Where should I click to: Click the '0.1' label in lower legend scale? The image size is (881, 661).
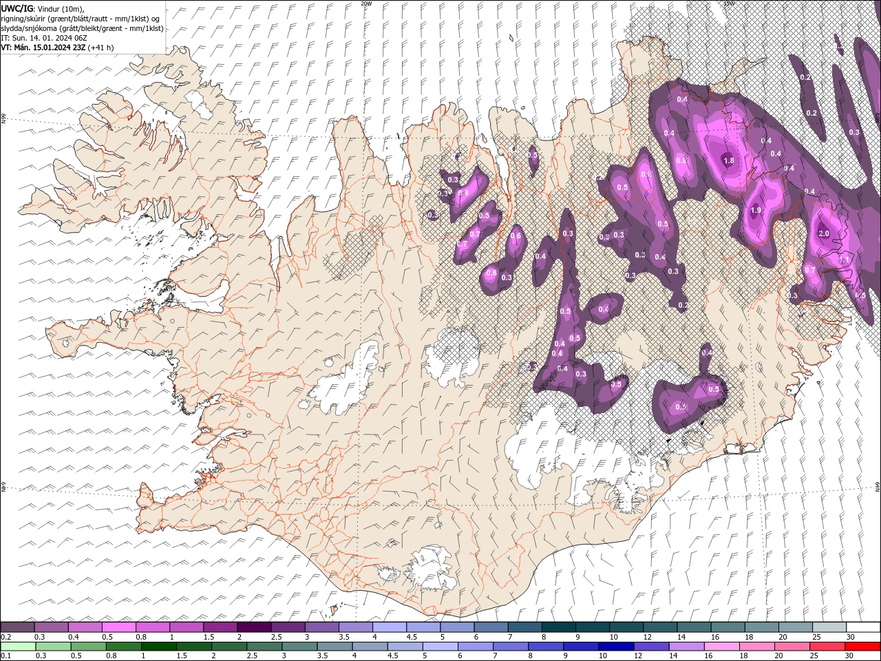(6, 656)
